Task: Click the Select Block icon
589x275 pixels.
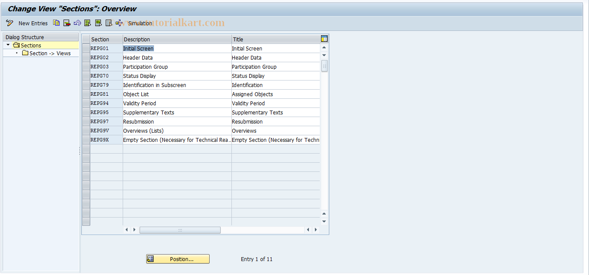Action: [98, 23]
